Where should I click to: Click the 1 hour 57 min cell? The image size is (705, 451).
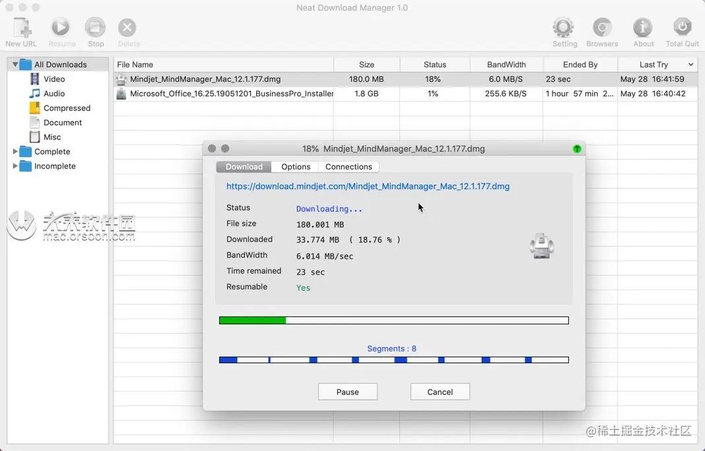coord(580,94)
